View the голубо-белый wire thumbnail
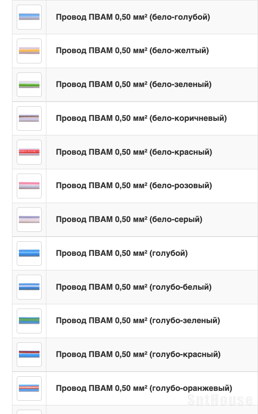Image resolution: width=258 pixels, height=414 pixels. [x=29, y=287]
